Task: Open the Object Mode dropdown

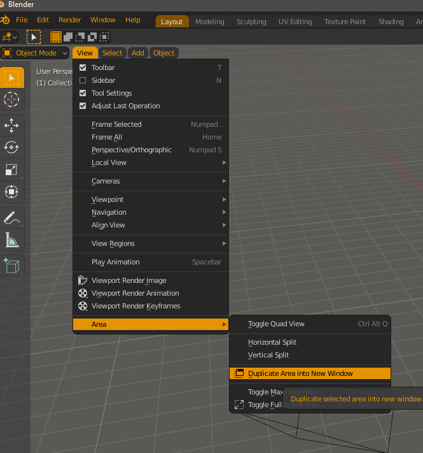Action: pos(34,53)
